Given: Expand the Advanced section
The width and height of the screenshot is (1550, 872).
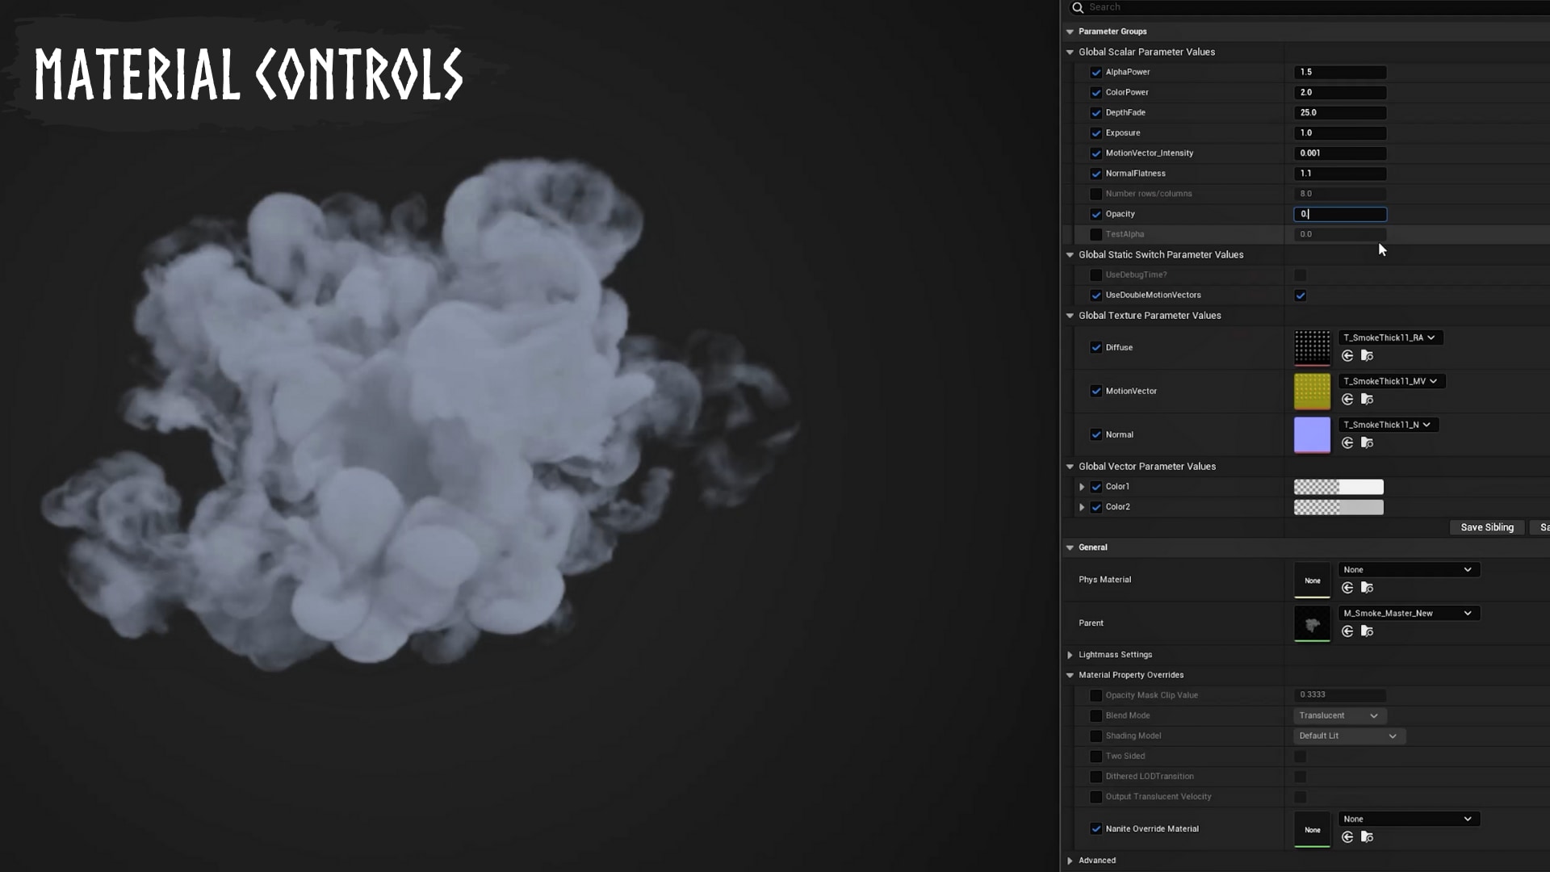Looking at the screenshot, I should tap(1070, 860).
